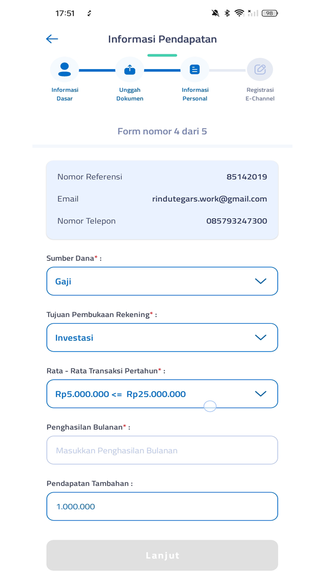Tap the Wi-Fi status icon
Image resolution: width=323 pixels, height=579 pixels.
click(239, 13)
